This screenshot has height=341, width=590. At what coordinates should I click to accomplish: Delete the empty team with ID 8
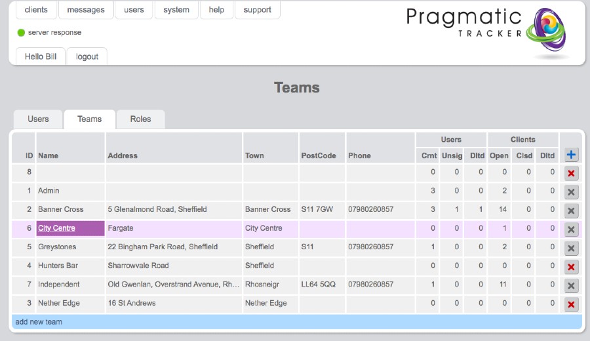pyautogui.click(x=571, y=173)
